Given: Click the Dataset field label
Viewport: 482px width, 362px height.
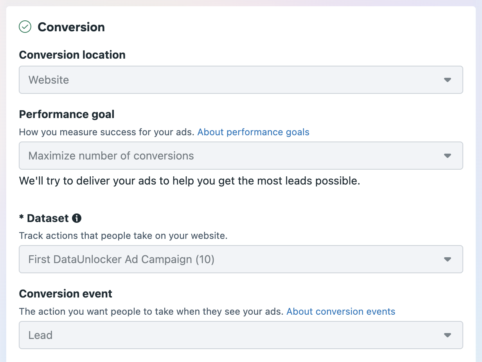Looking at the screenshot, I should [x=47, y=218].
